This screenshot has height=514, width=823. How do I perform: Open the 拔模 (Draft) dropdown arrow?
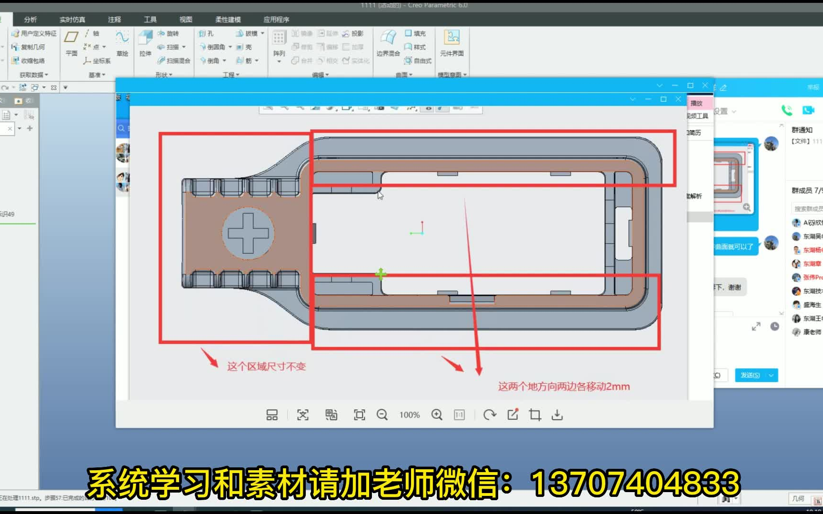click(x=262, y=33)
